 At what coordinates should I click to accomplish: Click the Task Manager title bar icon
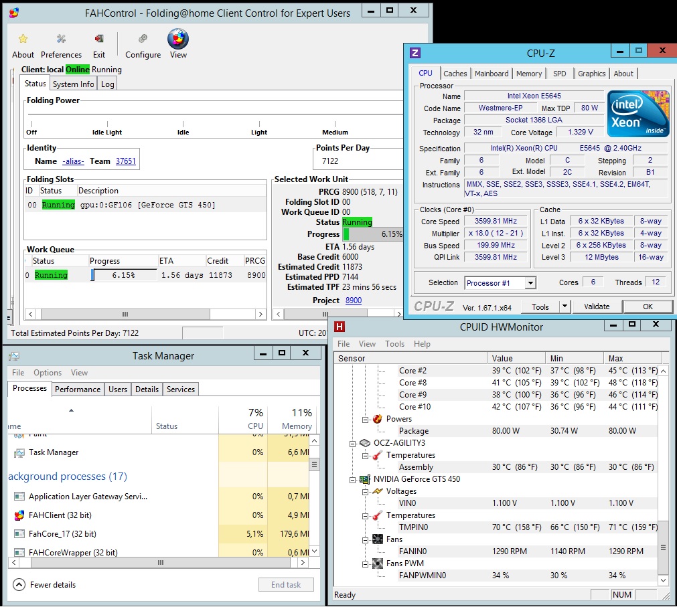14,356
